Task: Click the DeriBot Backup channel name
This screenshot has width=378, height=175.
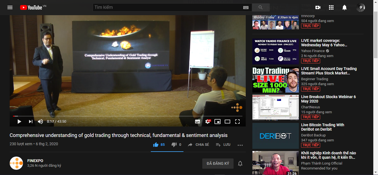Action: coord(314,135)
